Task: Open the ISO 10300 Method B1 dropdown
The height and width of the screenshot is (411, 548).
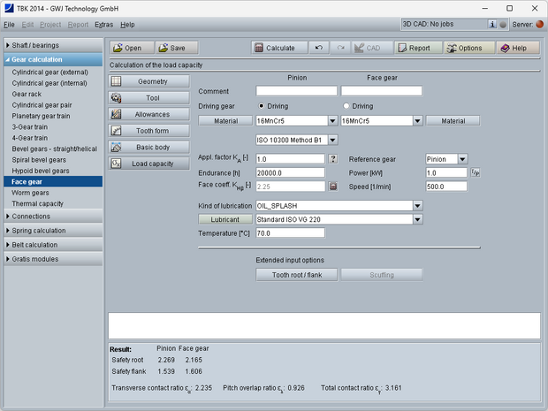Action: pyautogui.click(x=332, y=140)
